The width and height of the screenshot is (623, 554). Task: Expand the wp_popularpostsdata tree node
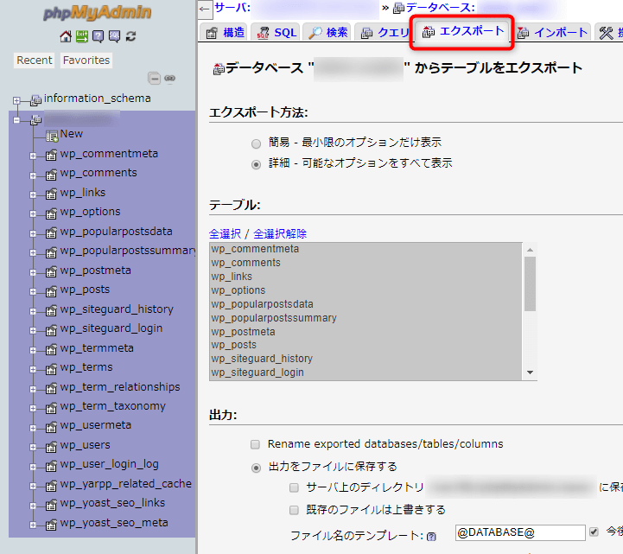click(x=33, y=234)
